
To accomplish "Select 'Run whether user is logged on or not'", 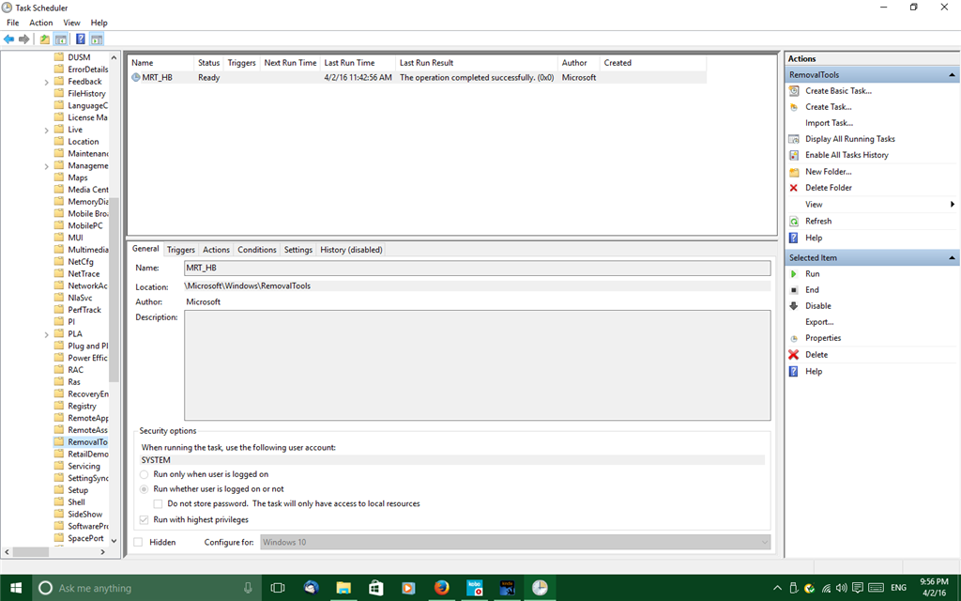I will point(144,489).
